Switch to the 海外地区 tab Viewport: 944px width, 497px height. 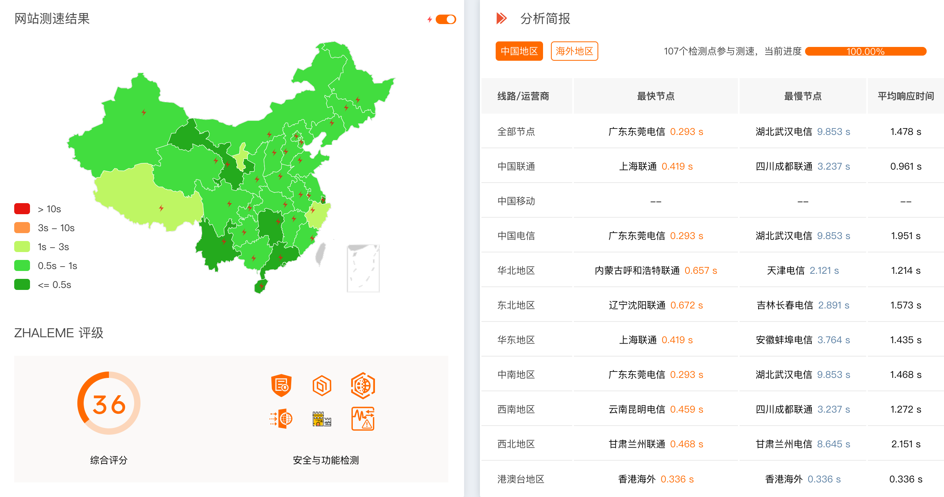[x=574, y=51]
